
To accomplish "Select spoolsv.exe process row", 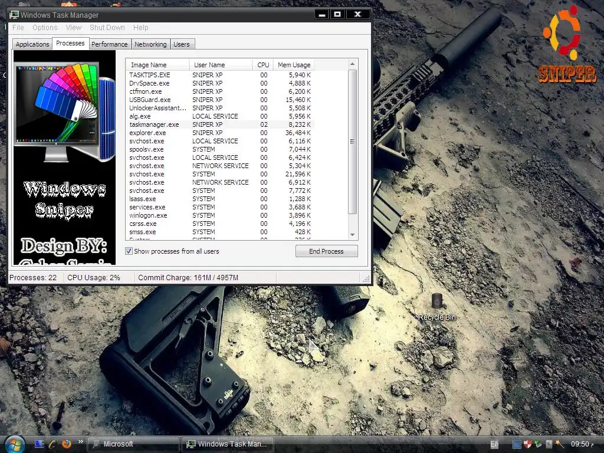I will click(220, 149).
